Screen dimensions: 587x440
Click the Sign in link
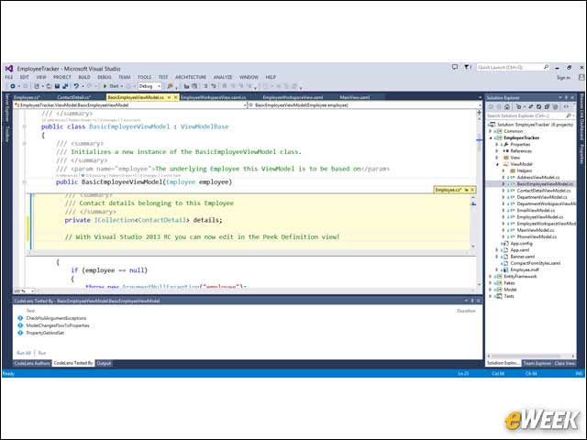(563, 77)
